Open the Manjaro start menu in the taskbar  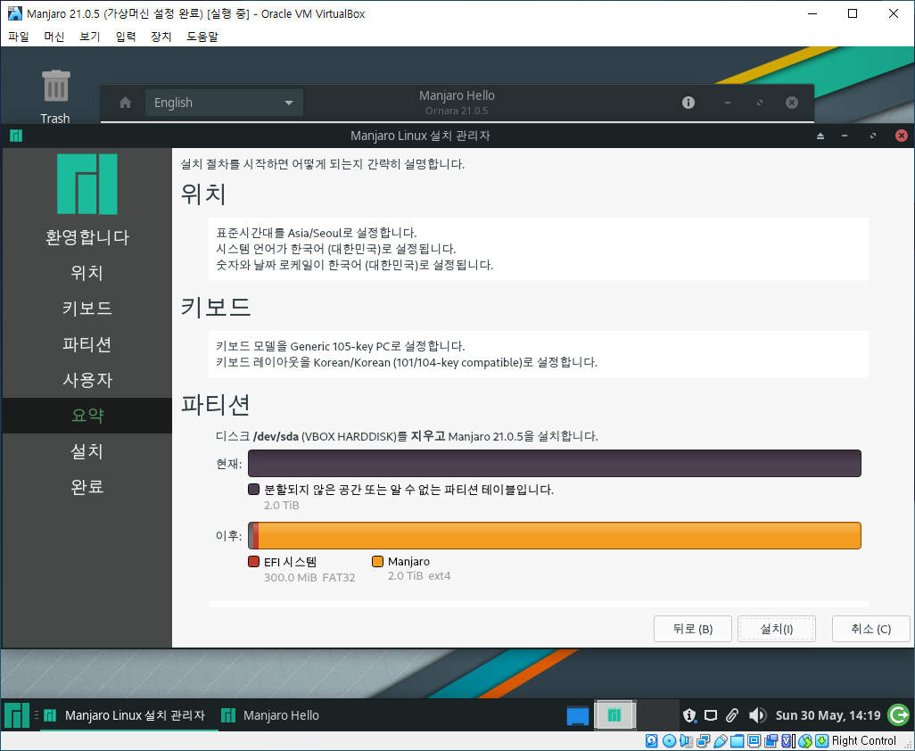[17, 715]
